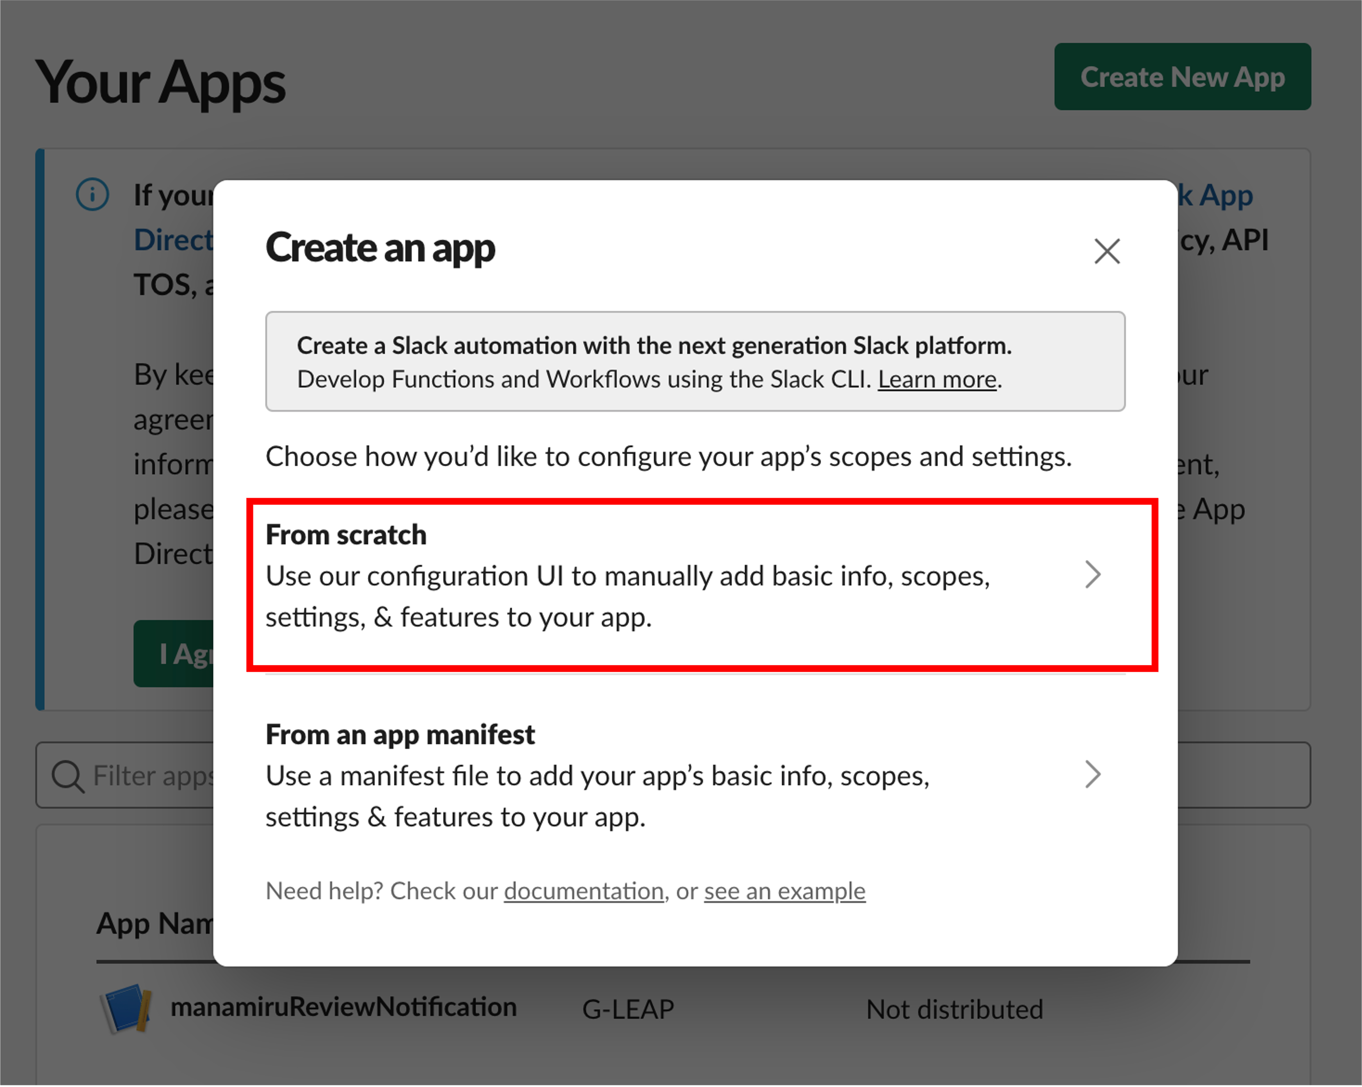Follow the see an example link

point(784,891)
